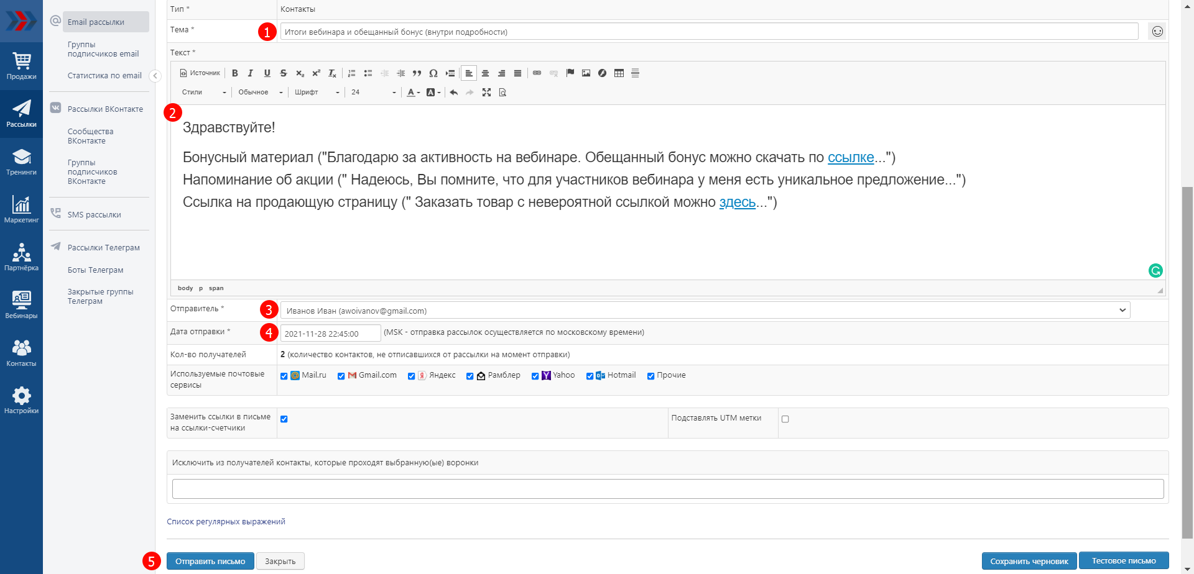Viewport: 1194px width, 574px height.
Task: Maximize the text editor
Action: tap(486, 93)
